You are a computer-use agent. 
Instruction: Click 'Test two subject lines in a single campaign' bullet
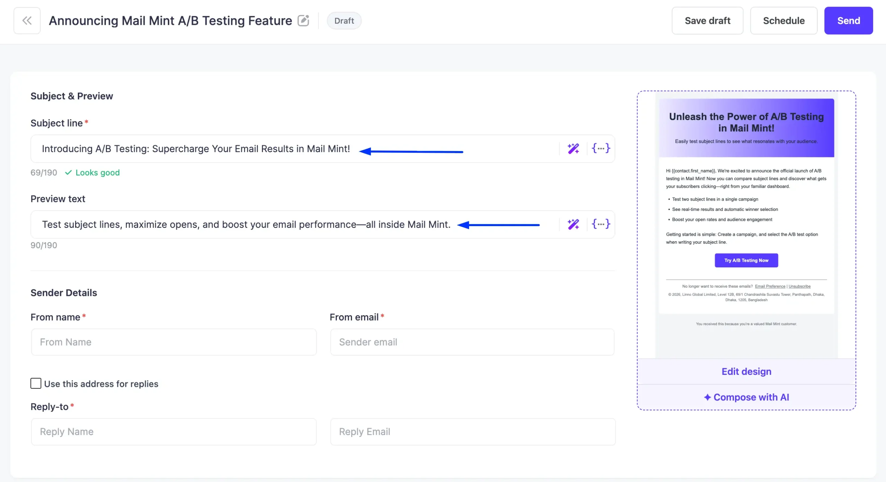point(715,199)
